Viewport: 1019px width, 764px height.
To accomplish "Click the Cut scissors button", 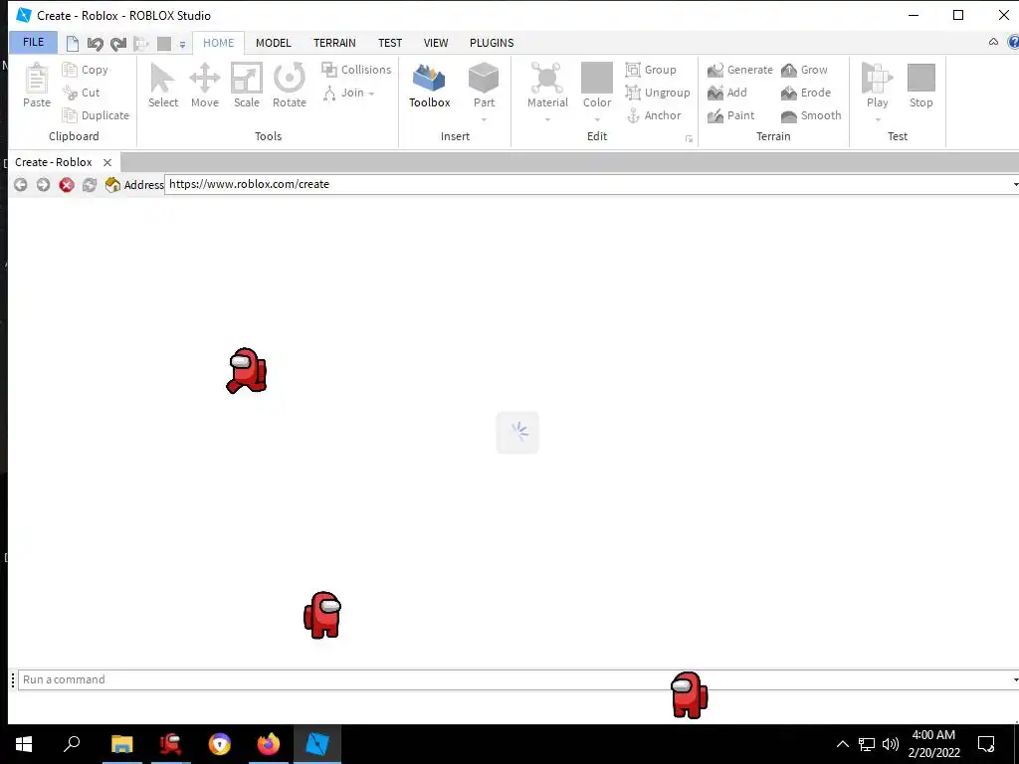I will [x=82, y=93].
